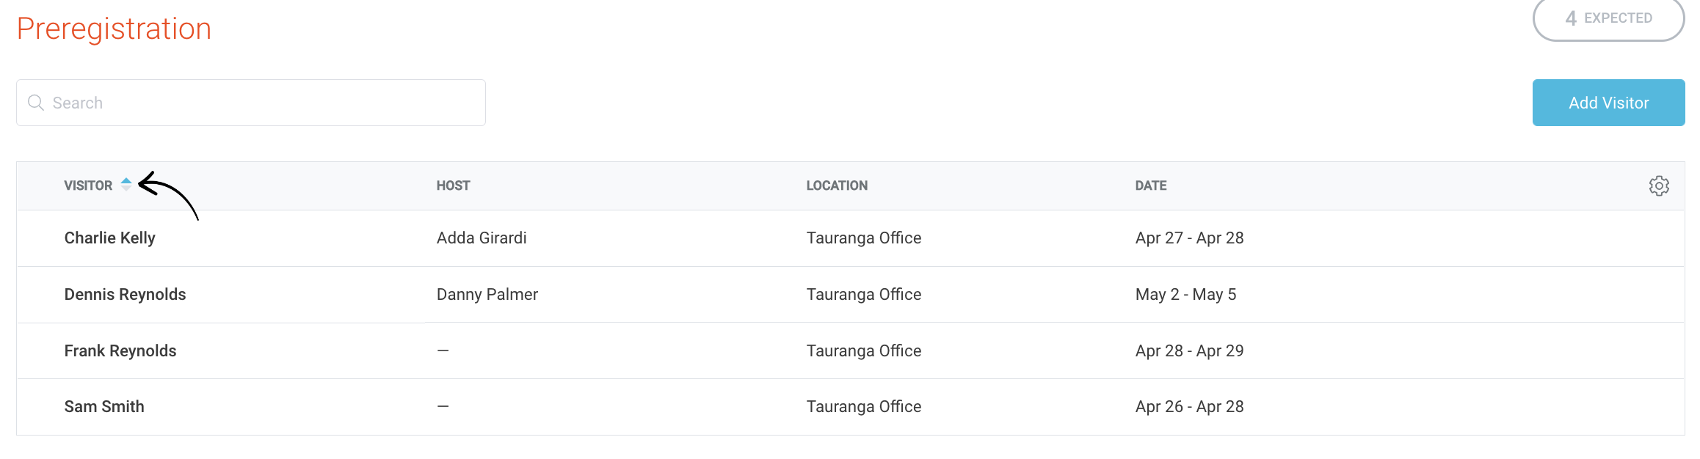Click the Date column header
1700x459 pixels.
click(1150, 186)
